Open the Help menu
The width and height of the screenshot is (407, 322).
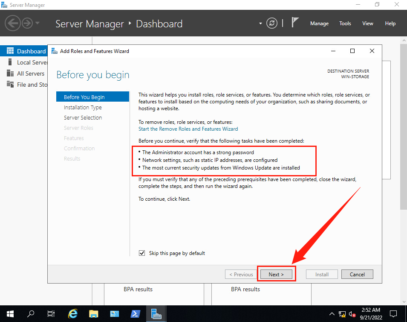(x=390, y=23)
